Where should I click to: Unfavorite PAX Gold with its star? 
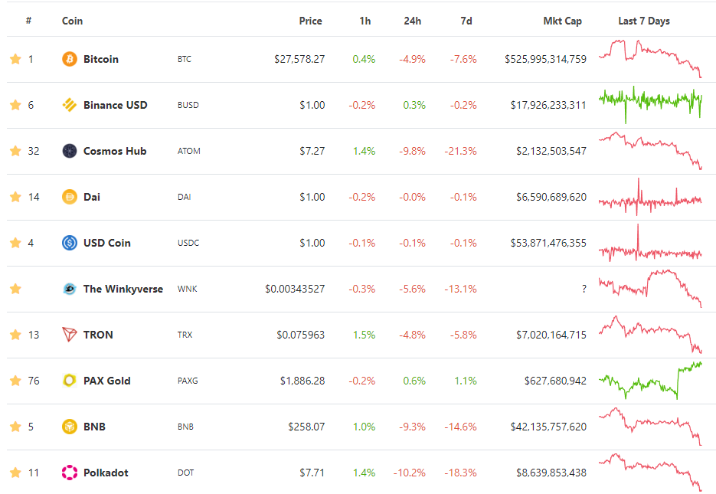(x=15, y=381)
